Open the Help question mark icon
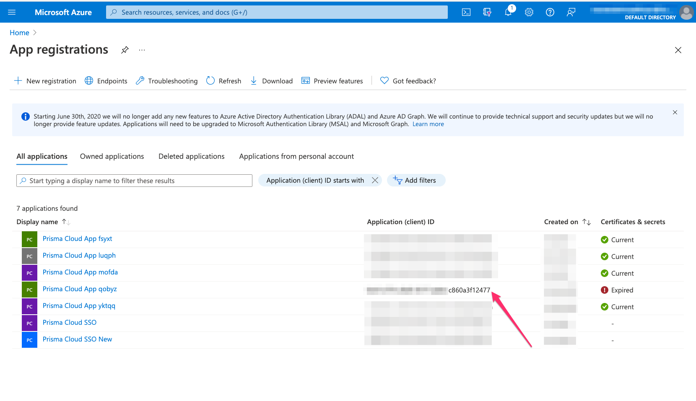Viewport: 696px width, 401px height. click(550, 12)
